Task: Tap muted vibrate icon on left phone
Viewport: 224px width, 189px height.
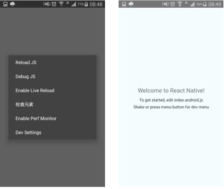Action: click(47, 4)
